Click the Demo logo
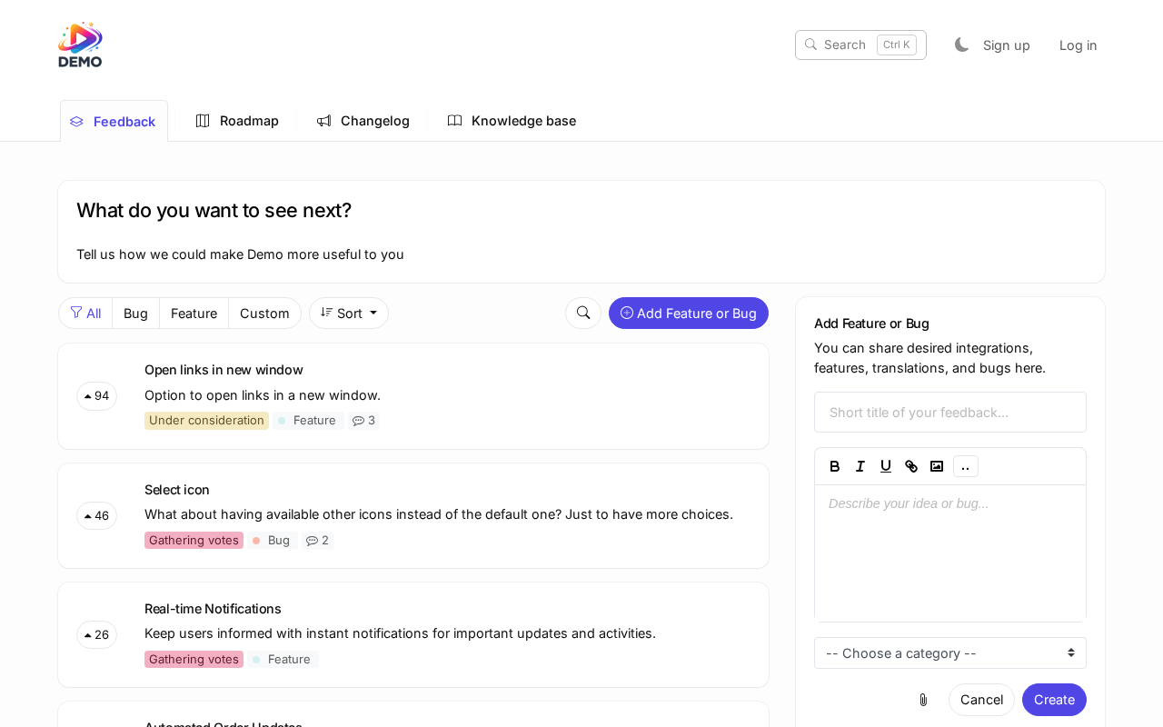This screenshot has height=727, width=1163. [80, 45]
